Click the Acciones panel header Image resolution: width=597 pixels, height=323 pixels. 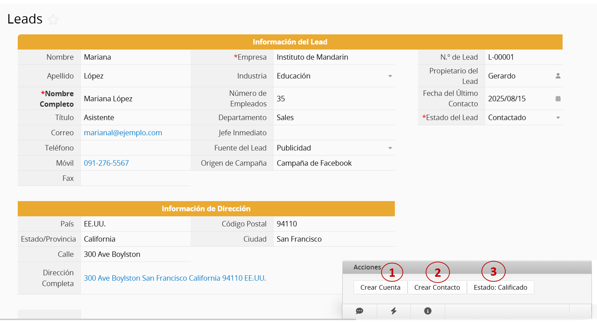(x=367, y=267)
